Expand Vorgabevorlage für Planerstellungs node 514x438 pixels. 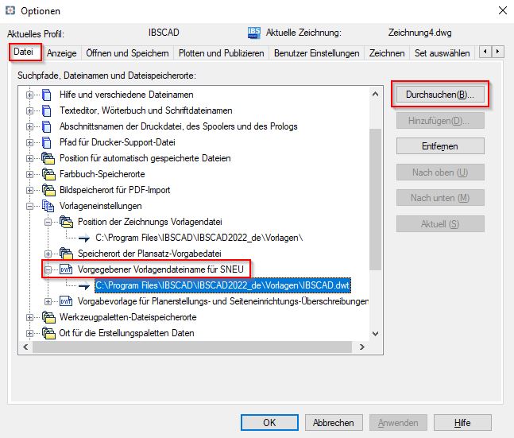pos(48,301)
